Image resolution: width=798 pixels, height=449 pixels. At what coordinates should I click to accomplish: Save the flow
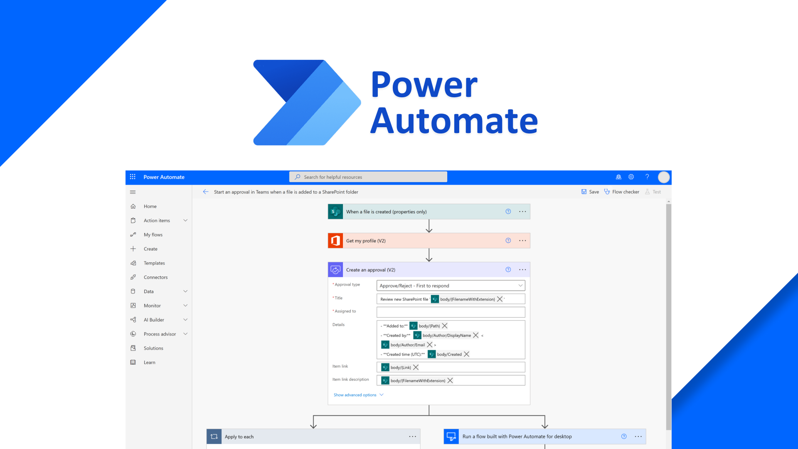590,192
